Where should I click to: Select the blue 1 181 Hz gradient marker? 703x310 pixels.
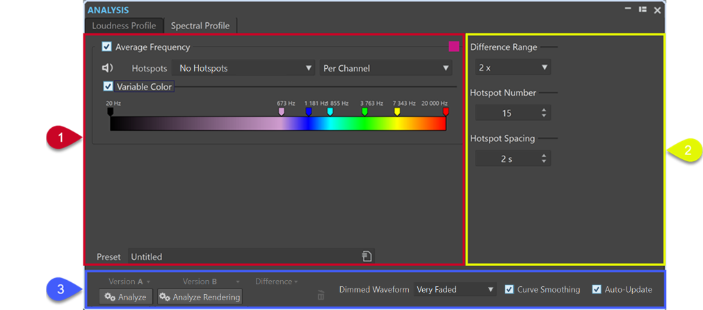pos(309,111)
